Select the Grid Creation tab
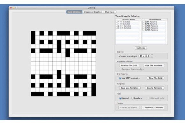The height and width of the screenshot is (124, 185). point(74,12)
